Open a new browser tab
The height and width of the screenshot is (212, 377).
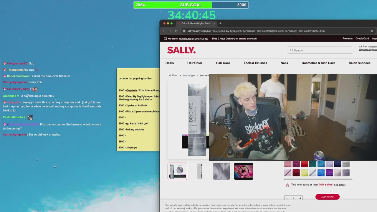[x=220, y=23]
